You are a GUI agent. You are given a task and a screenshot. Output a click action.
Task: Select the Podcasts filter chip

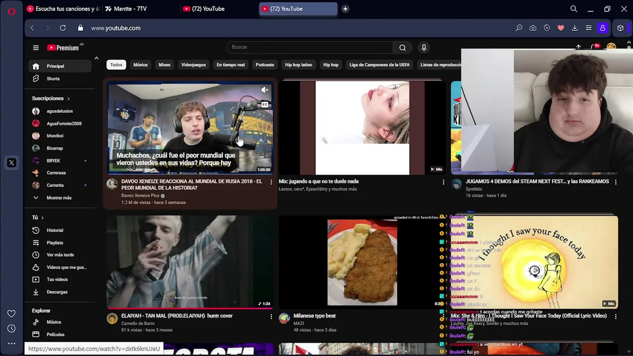coord(265,65)
